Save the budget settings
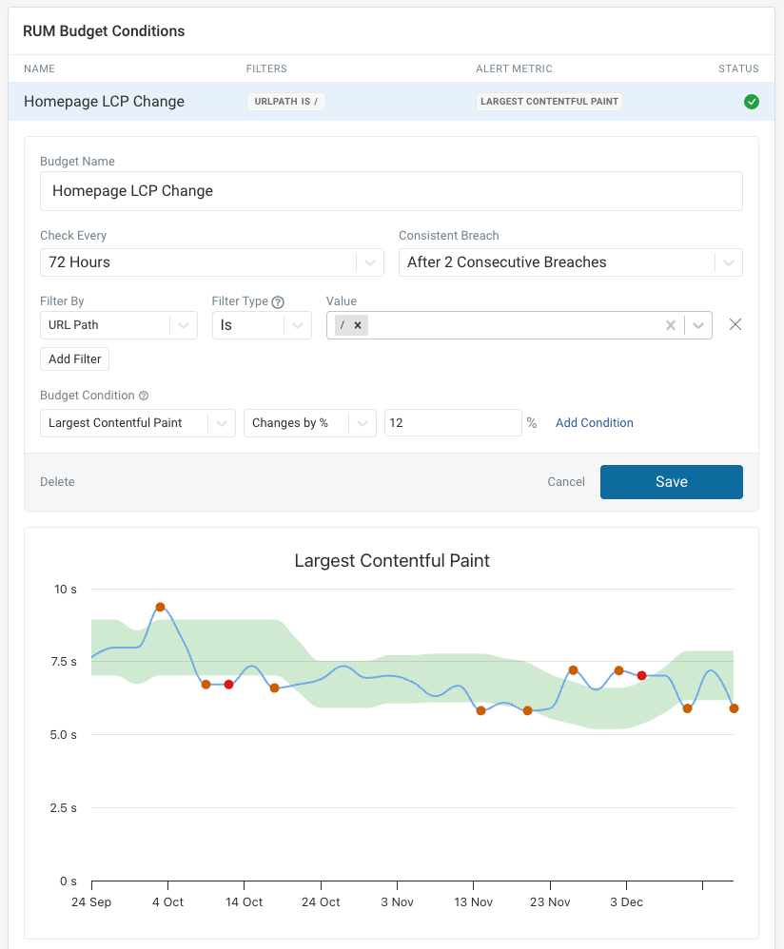 [671, 482]
